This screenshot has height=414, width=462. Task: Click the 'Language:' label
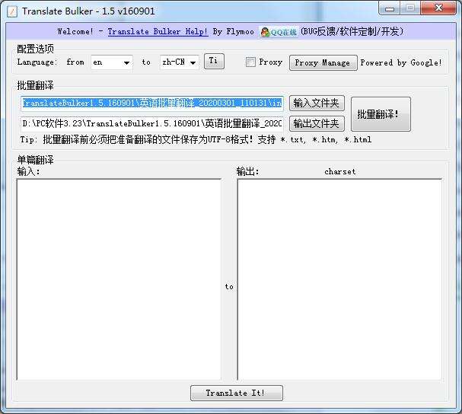tap(37, 62)
